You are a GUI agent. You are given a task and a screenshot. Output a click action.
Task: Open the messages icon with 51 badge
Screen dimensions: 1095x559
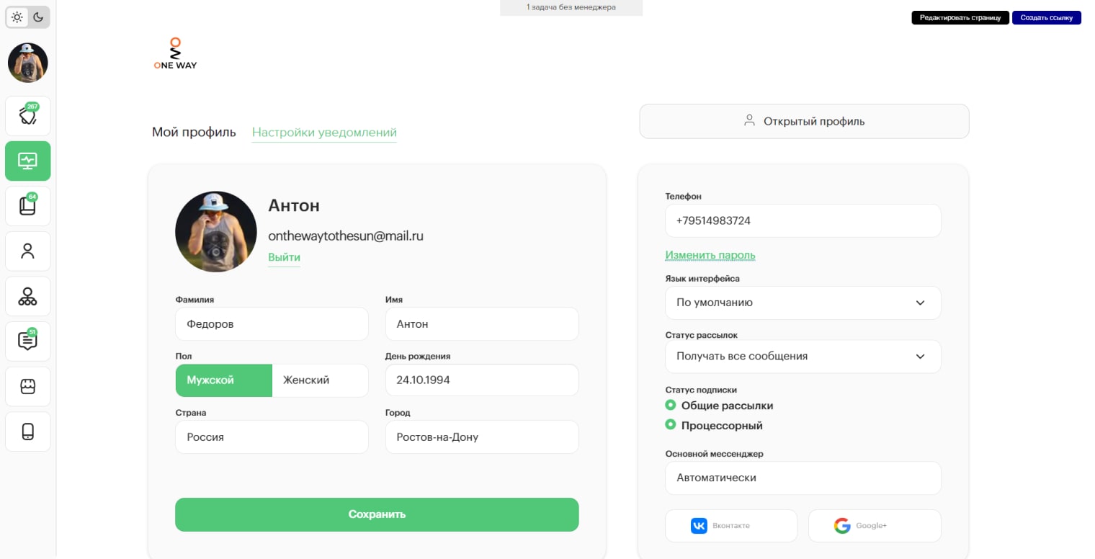28,341
